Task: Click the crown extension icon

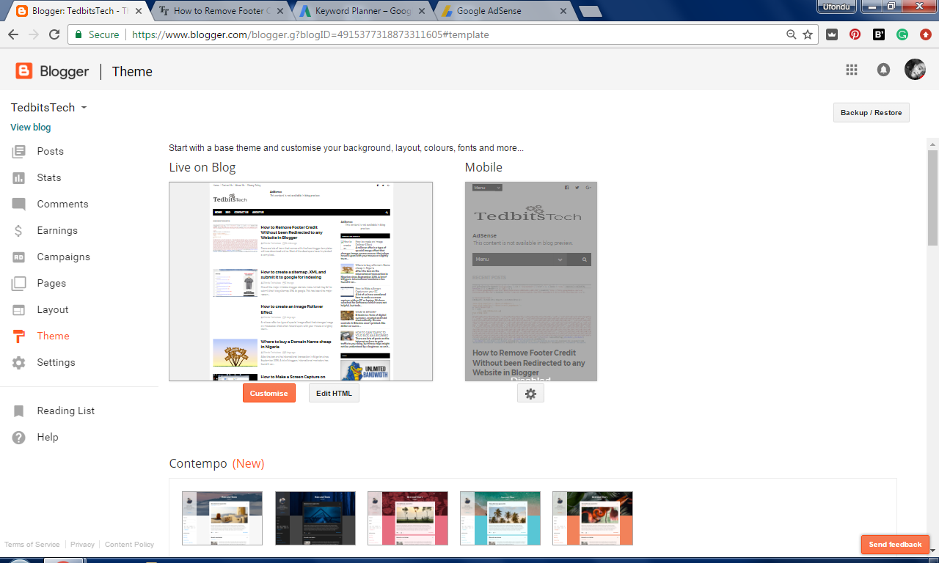Action: point(832,34)
